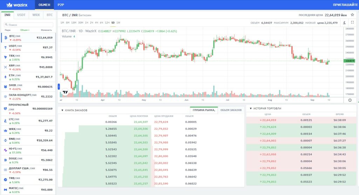
Task: Switch to the P2P tab
Action: click(61, 5)
